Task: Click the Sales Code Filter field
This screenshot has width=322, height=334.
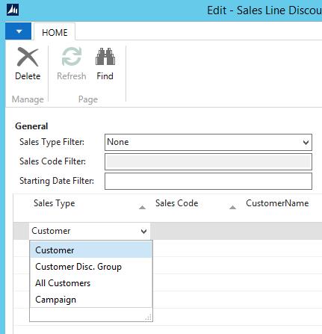Action: tap(208, 161)
